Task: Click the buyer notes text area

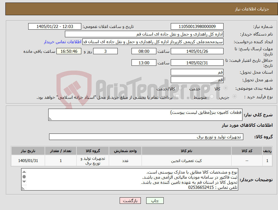Action: coord(130,179)
